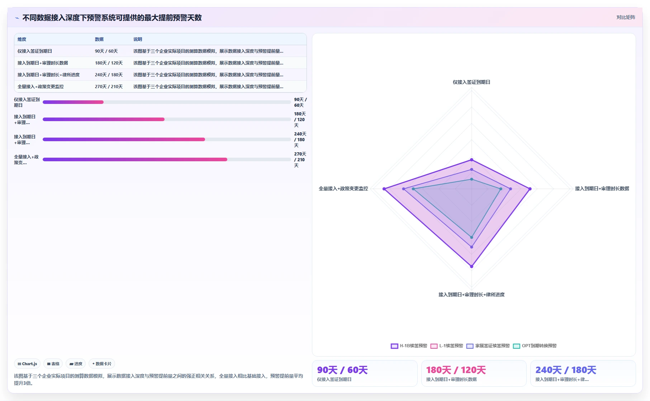
Task: Open the 240天 / 180天 data card
Action: pos(583,373)
